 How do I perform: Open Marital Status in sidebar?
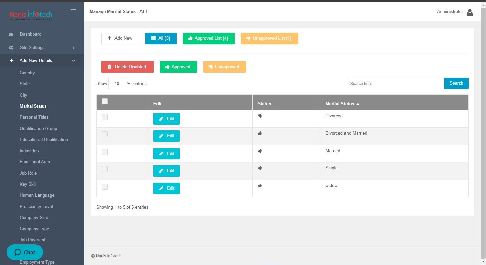coord(33,106)
